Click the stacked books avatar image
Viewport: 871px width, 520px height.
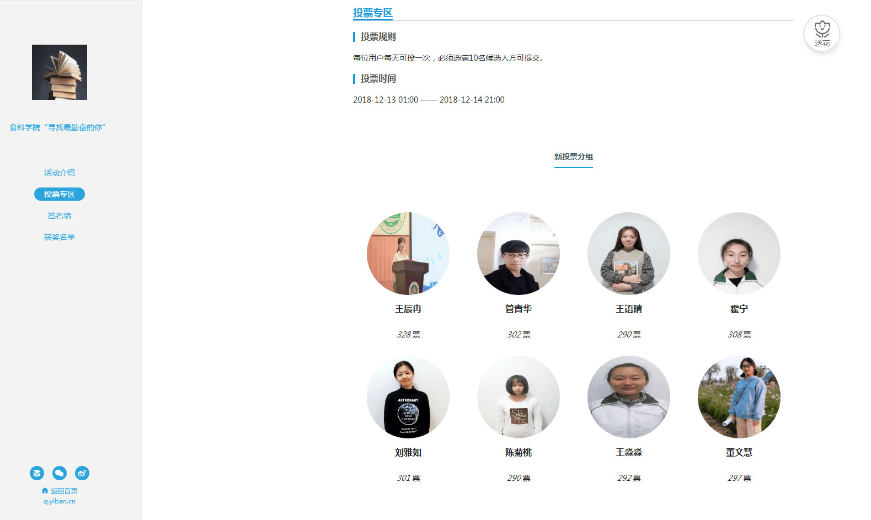[x=60, y=72]
